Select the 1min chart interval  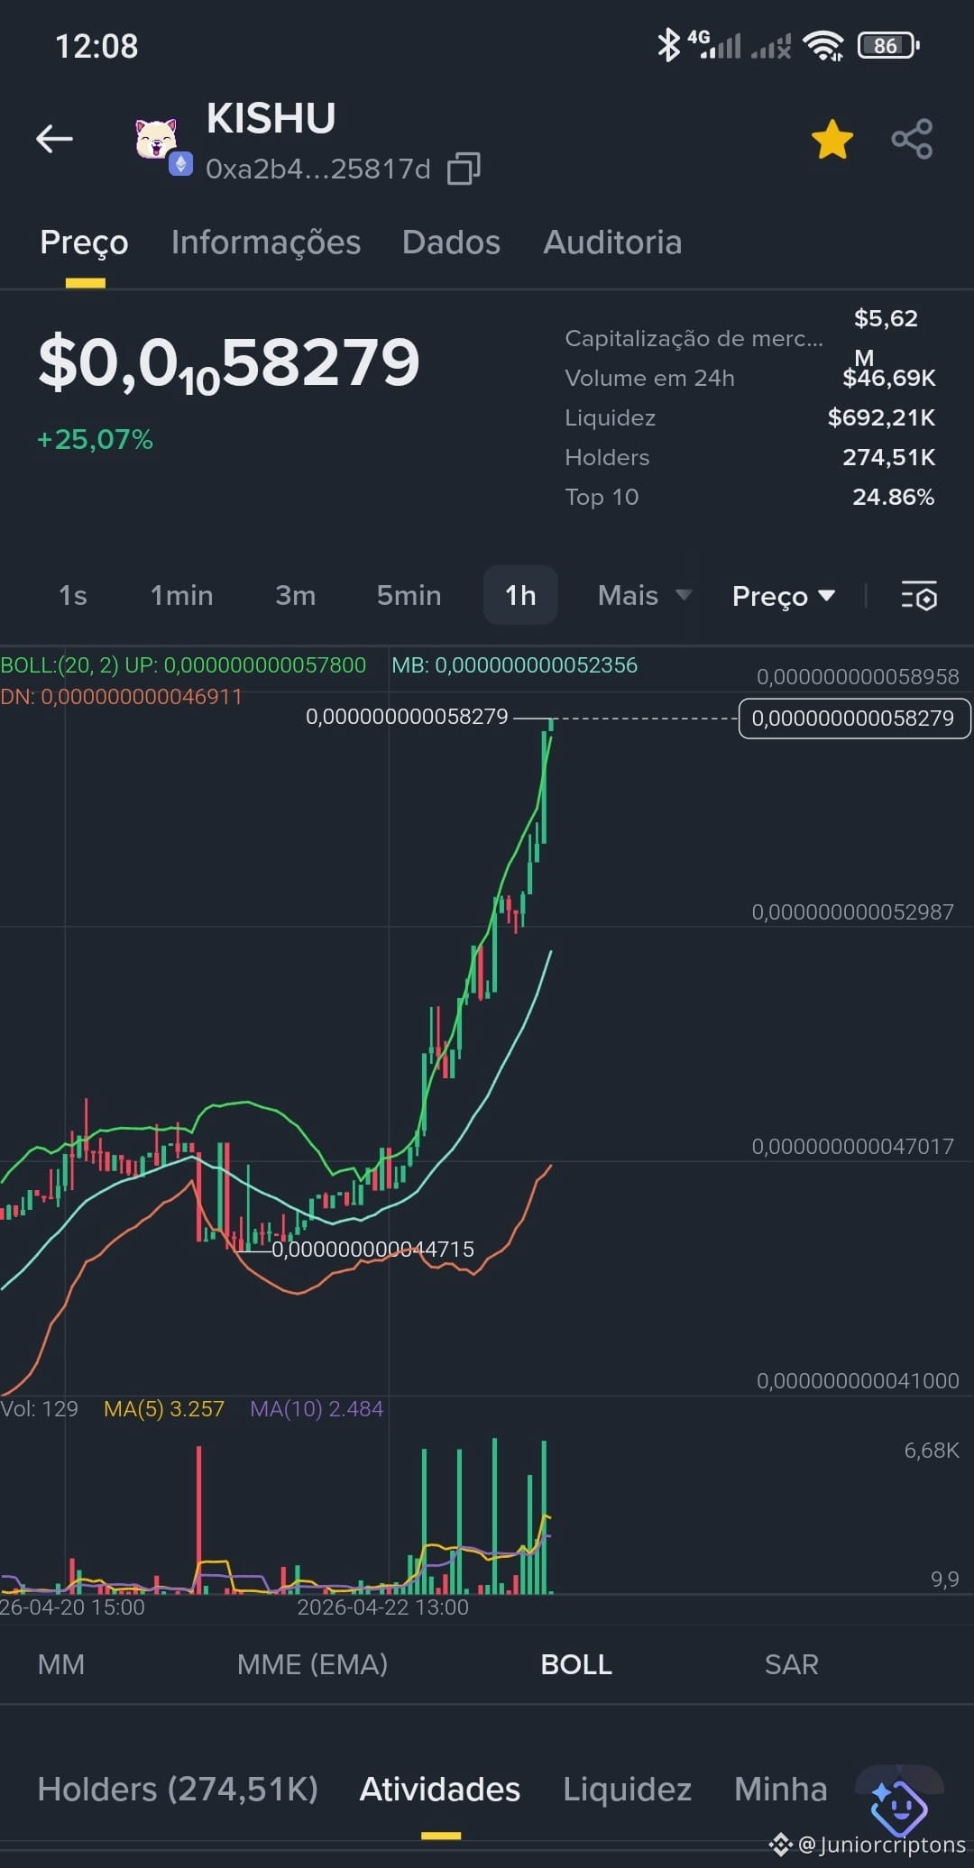click(181, 596)
